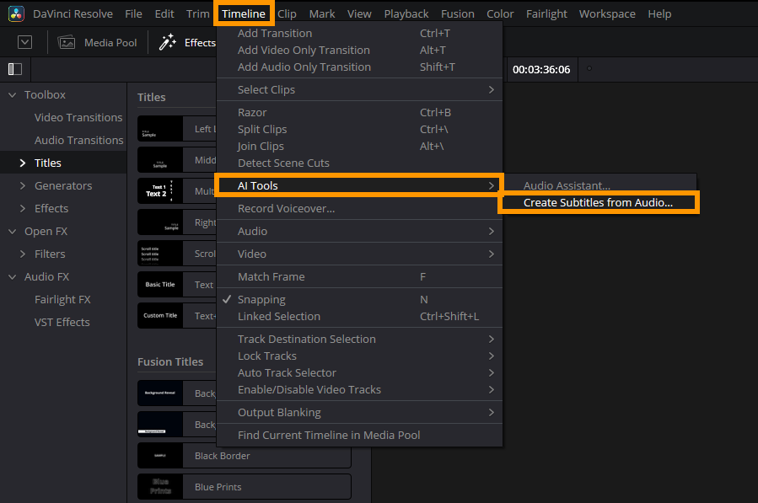Select the Razor menu entry

[360, 113]
